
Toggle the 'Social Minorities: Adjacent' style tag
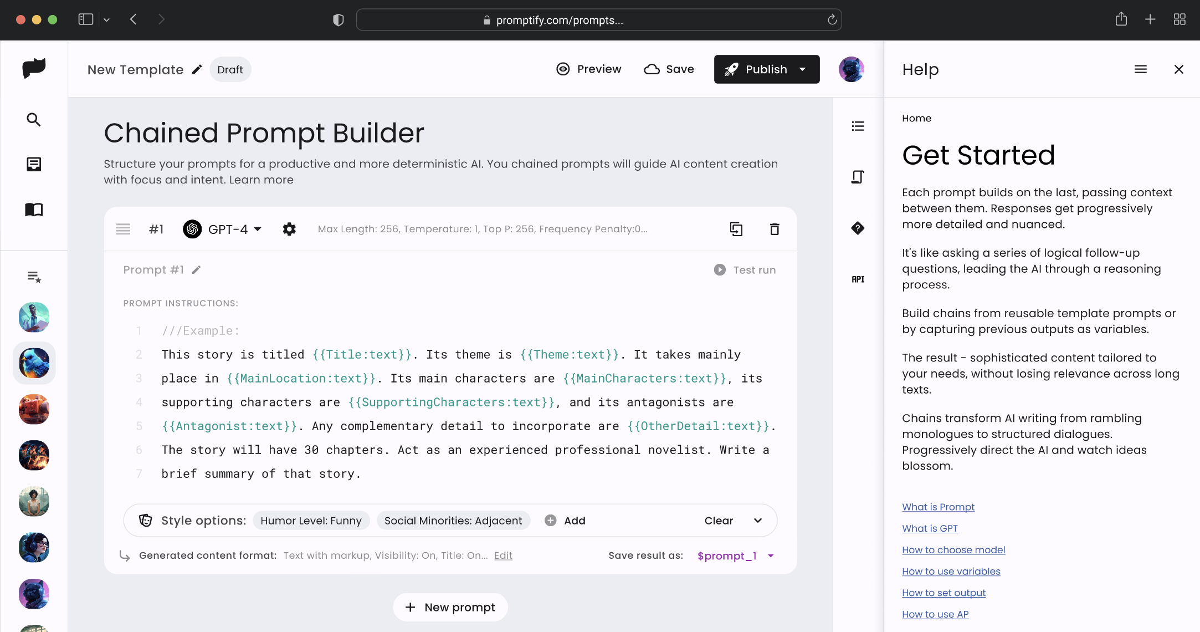[x=453, y=520]
